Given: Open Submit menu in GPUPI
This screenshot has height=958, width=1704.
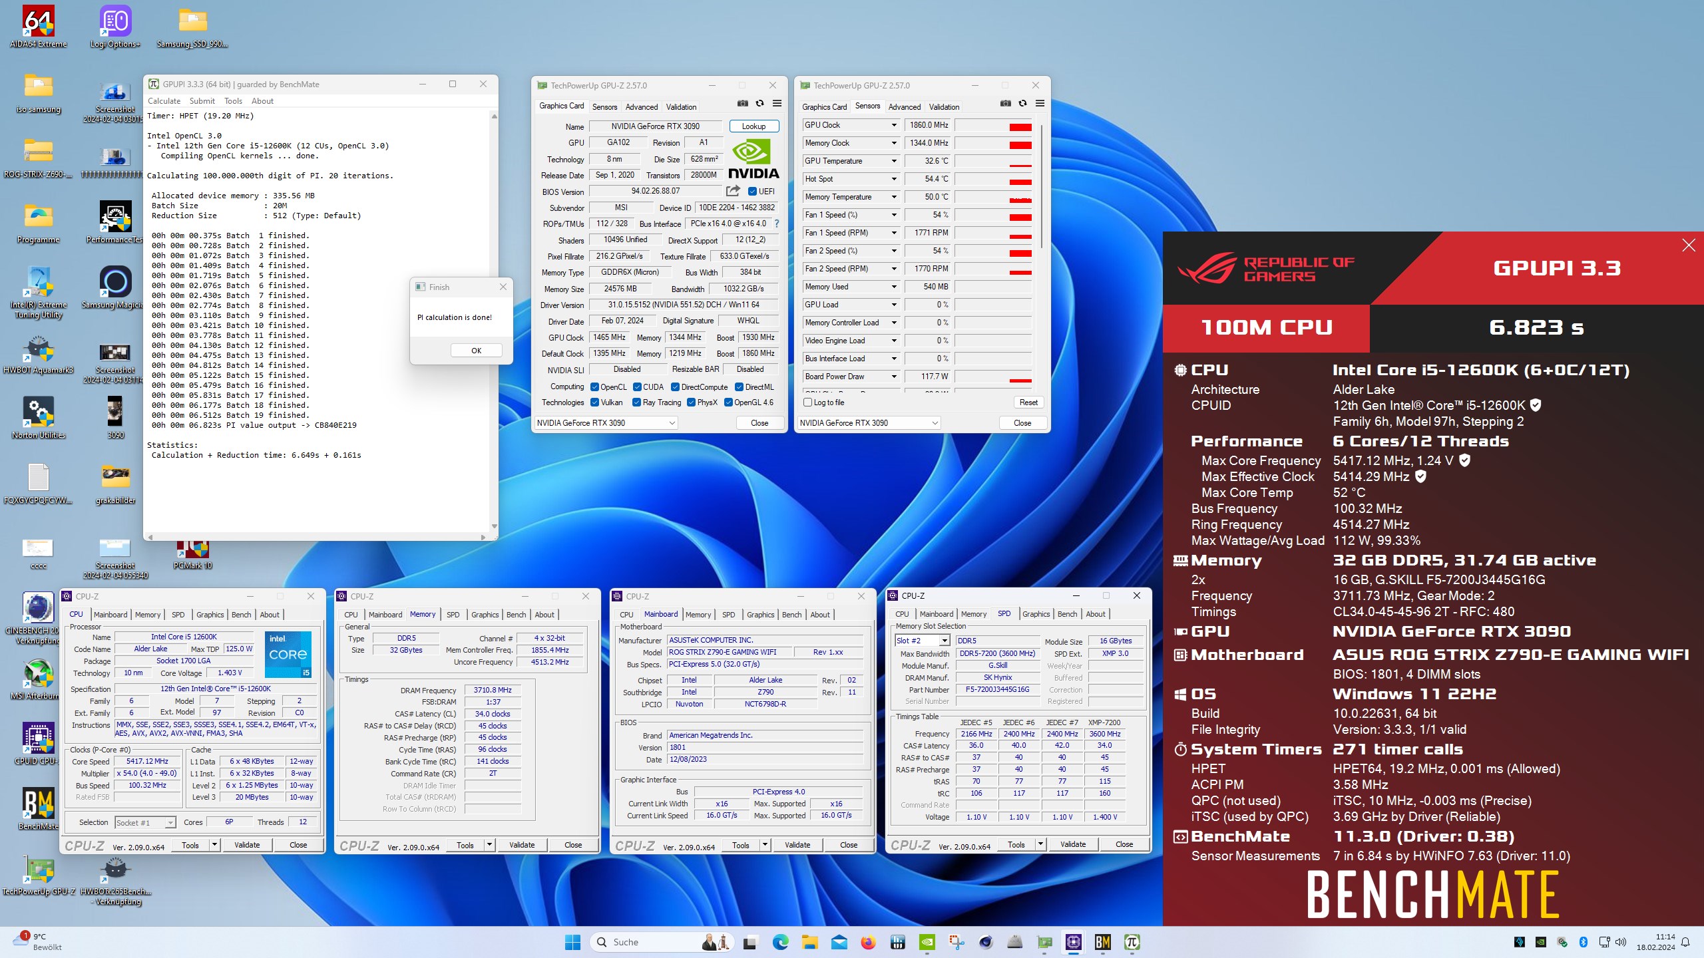Looking at the screenshot, I should coord(202,101).
